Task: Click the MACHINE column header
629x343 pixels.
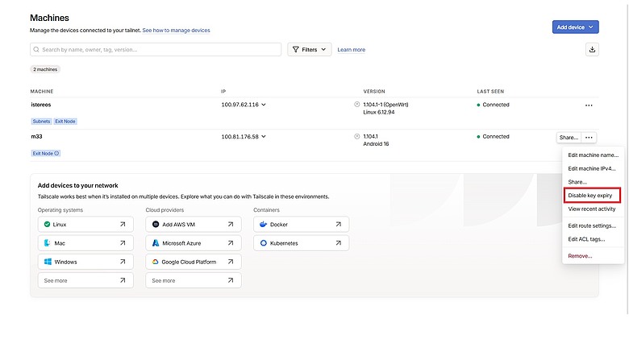Action: pyautogui.click(x=42, y=91)
